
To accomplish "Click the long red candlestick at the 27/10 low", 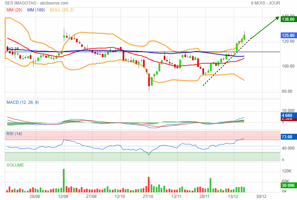I will pyautogui.click(x=149, y=80).
